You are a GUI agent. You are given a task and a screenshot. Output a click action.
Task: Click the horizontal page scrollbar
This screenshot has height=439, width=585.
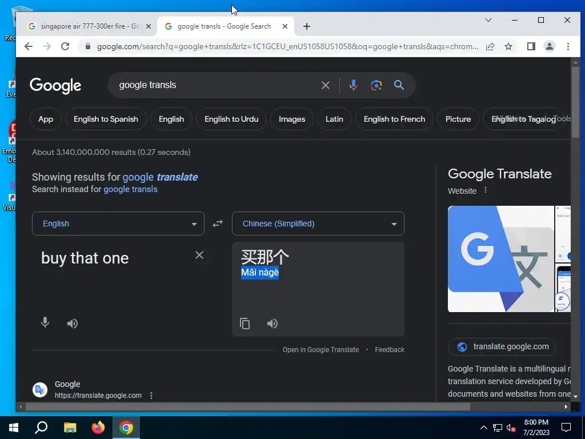pyautogui.click(x=248, y=406)
